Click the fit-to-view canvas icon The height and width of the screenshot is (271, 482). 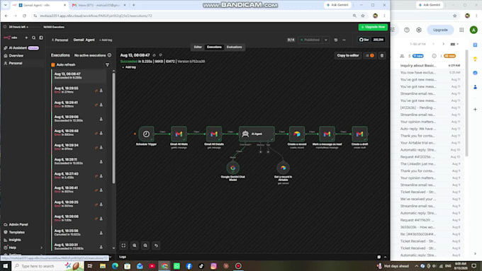pos(123,246)
